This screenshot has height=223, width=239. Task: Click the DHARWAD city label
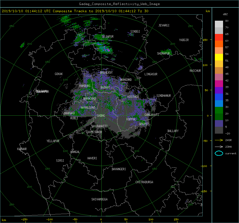tap(69, 113)
